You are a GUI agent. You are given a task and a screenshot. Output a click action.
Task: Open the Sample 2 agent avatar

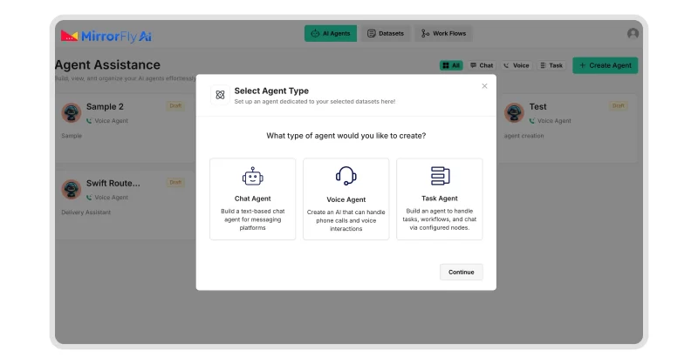tap(72, 113)
